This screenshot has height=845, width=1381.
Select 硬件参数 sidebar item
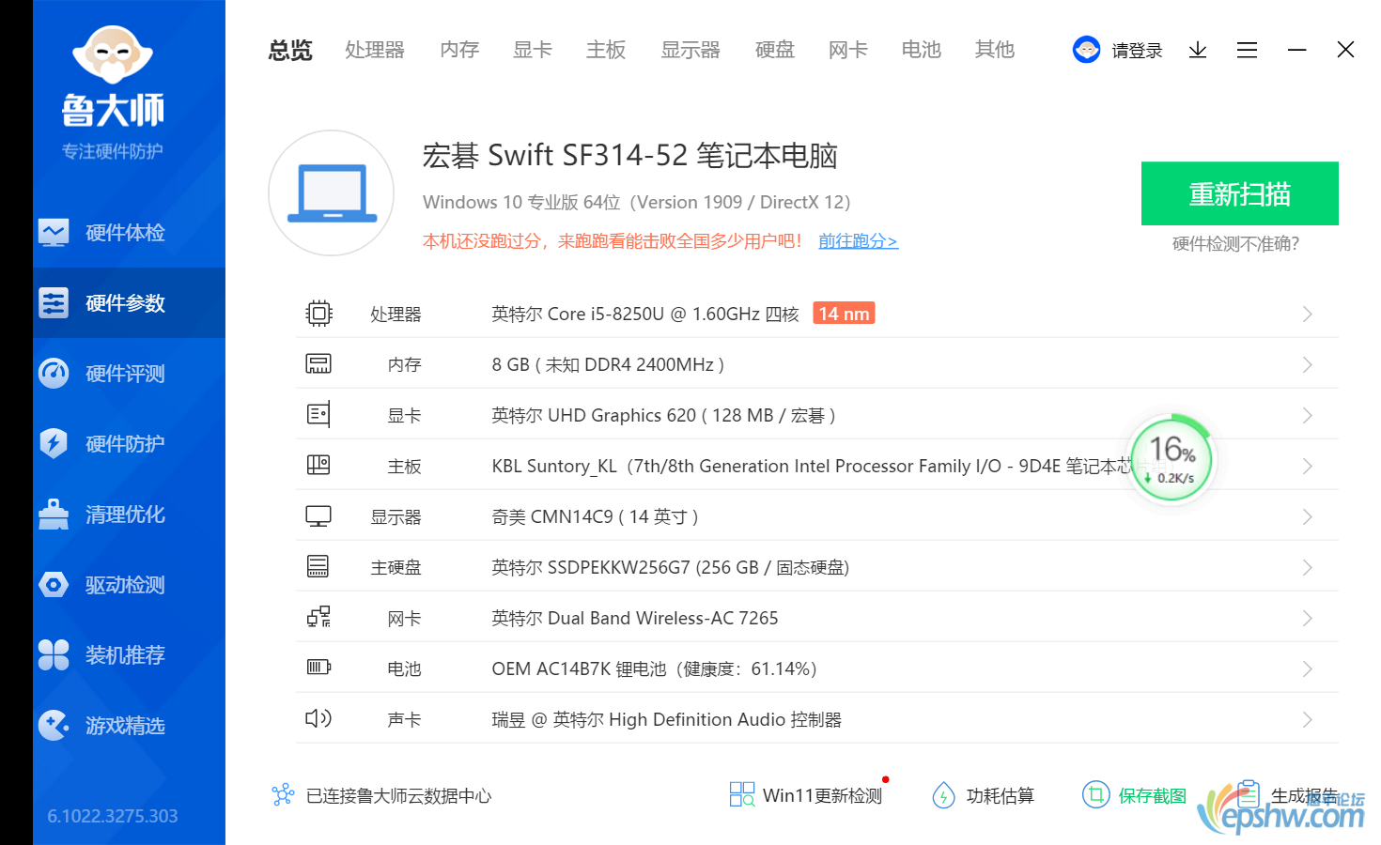(129, 302)
